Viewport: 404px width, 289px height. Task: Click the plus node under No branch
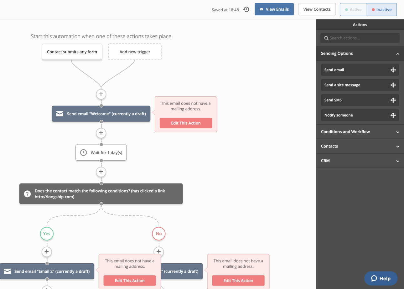coord(158,251)
